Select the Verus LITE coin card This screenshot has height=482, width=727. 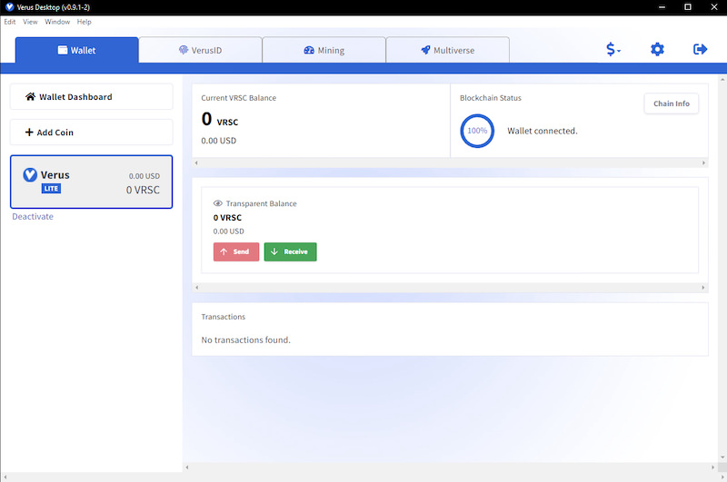(92, 182)
